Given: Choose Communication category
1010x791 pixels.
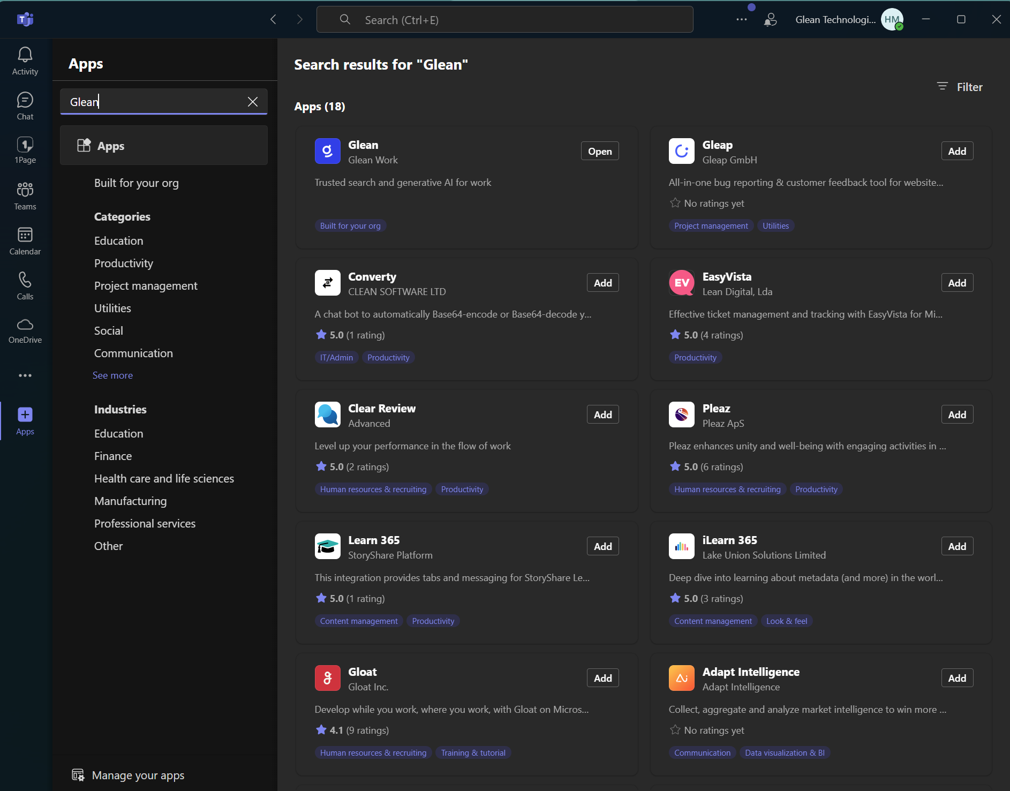Looking at the screenshot, I should coord(133,353).
